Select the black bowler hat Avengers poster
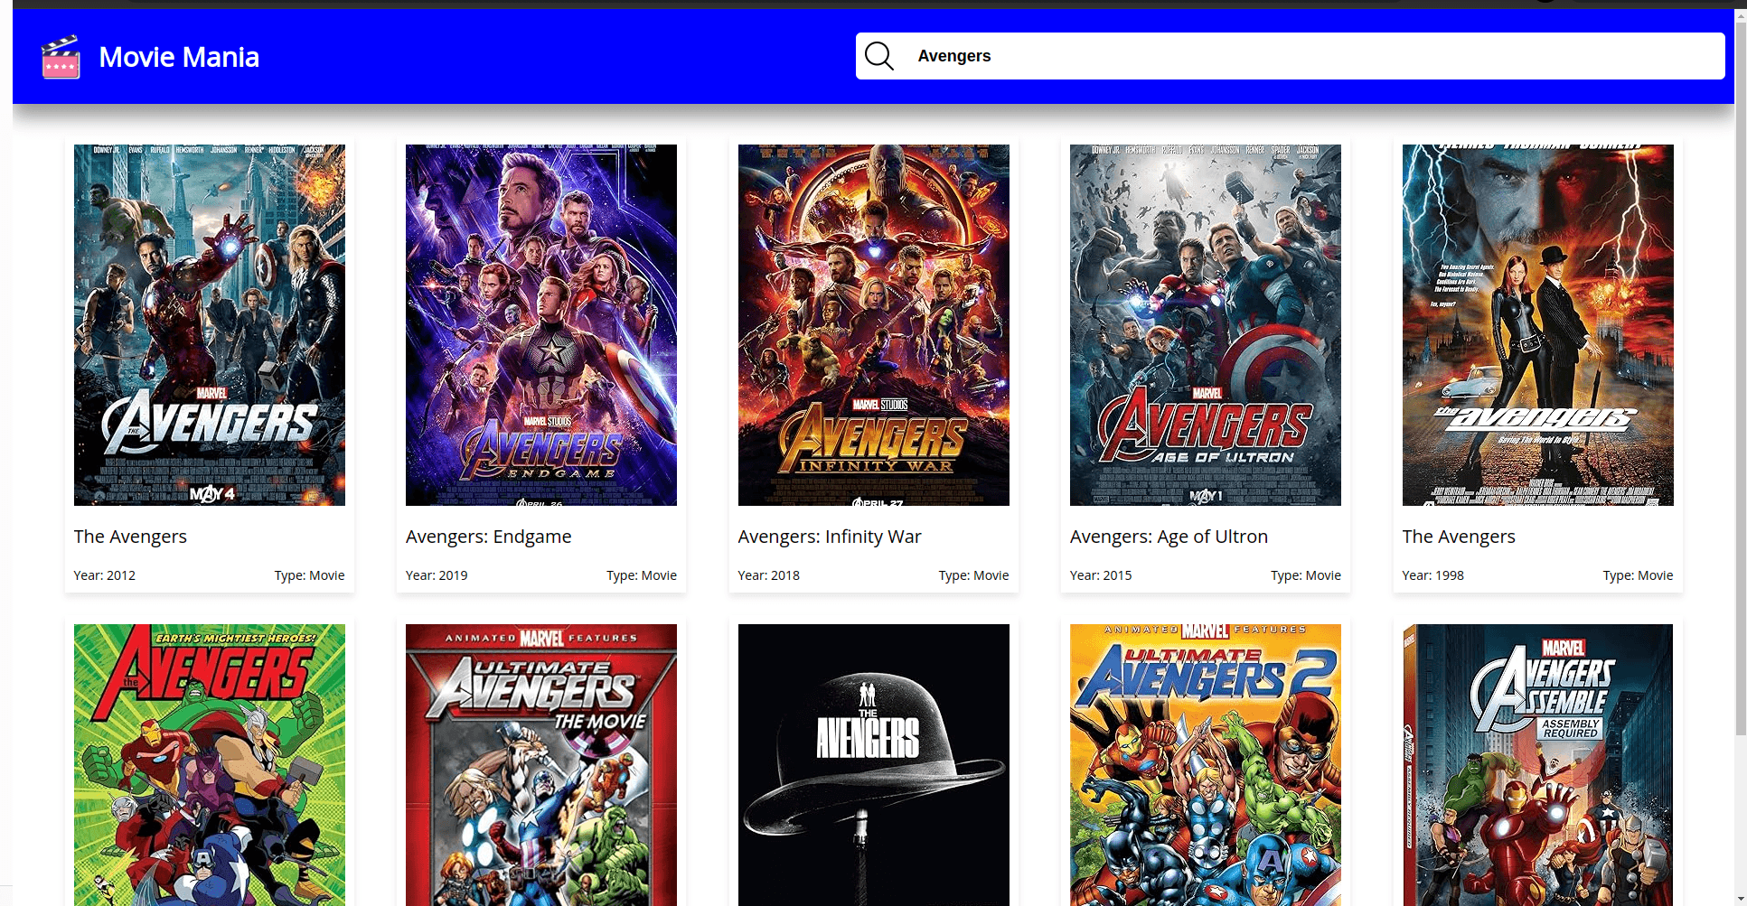 coord(874,765)
